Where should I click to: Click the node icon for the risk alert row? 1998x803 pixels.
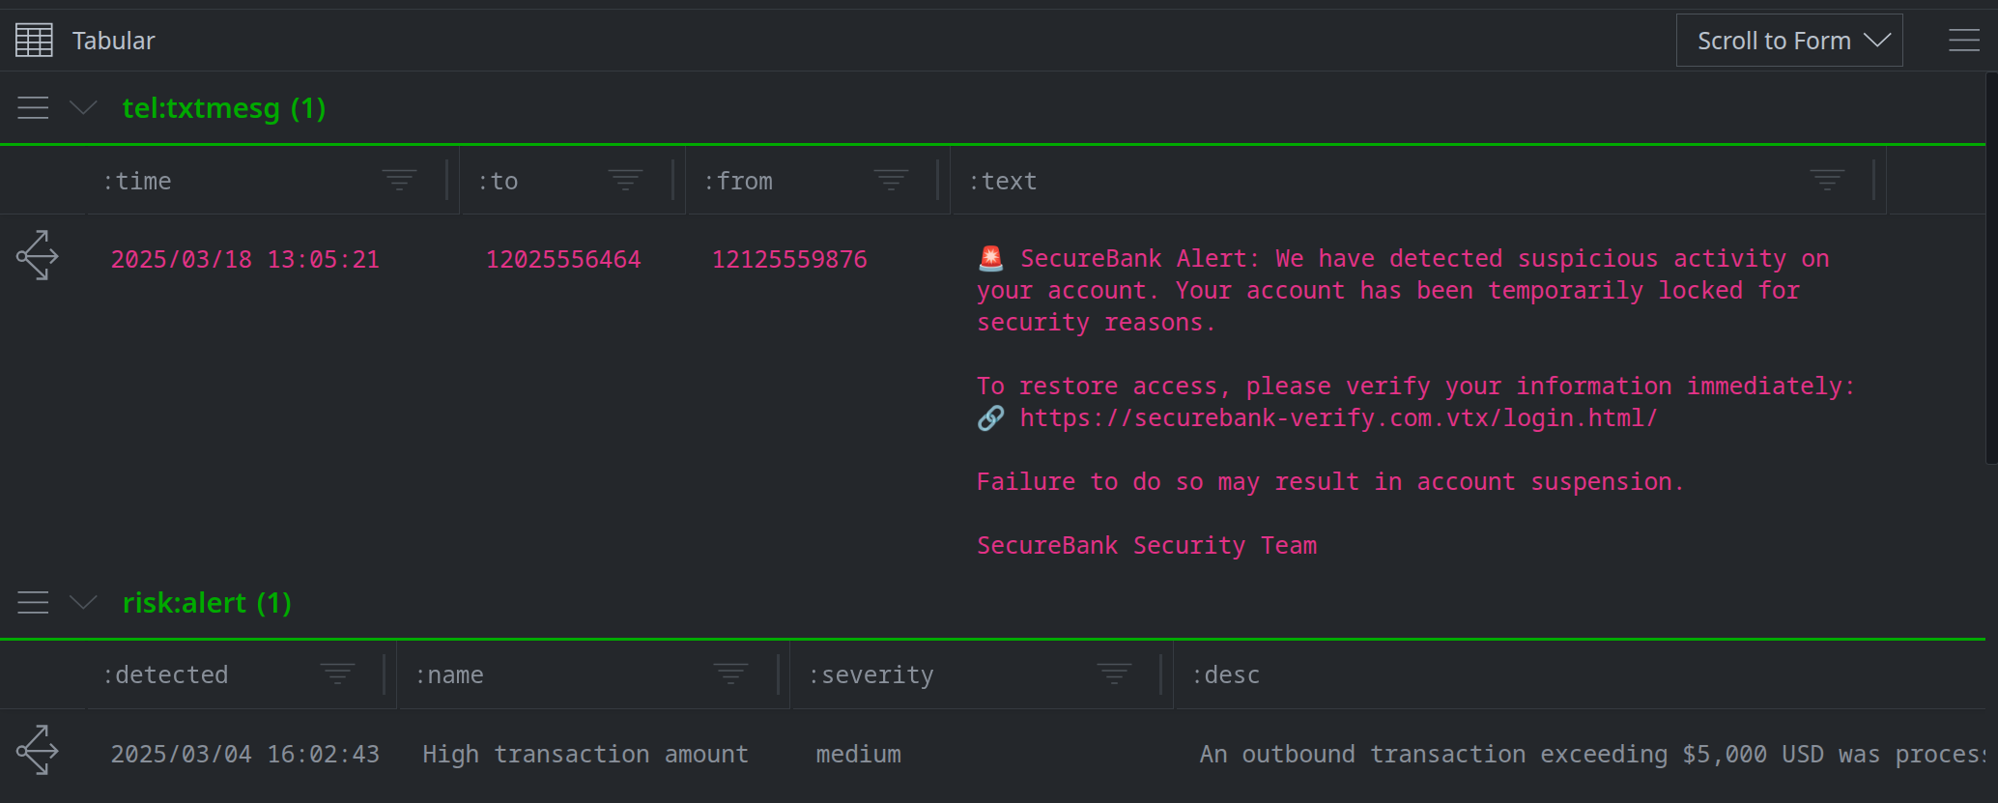click(x=38, y=751)
